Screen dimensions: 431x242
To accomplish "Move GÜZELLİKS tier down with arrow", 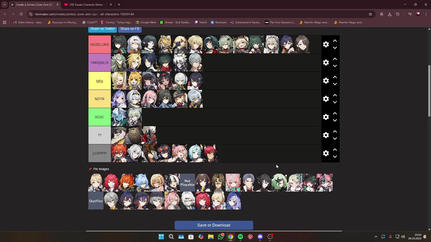I will tap(335, 48).
